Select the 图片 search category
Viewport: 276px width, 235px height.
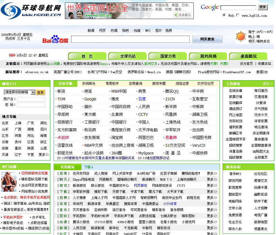159,31
